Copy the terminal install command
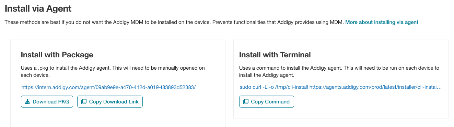 click(x=267, y=102)
